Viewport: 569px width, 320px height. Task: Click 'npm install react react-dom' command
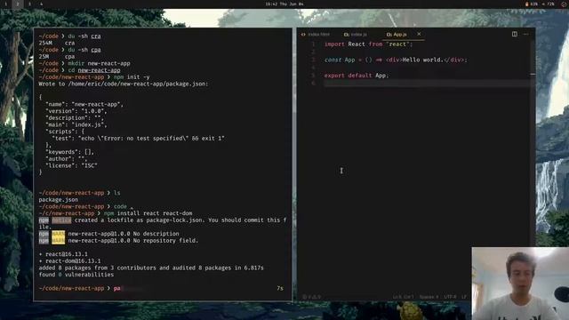(x=148, y=213)
